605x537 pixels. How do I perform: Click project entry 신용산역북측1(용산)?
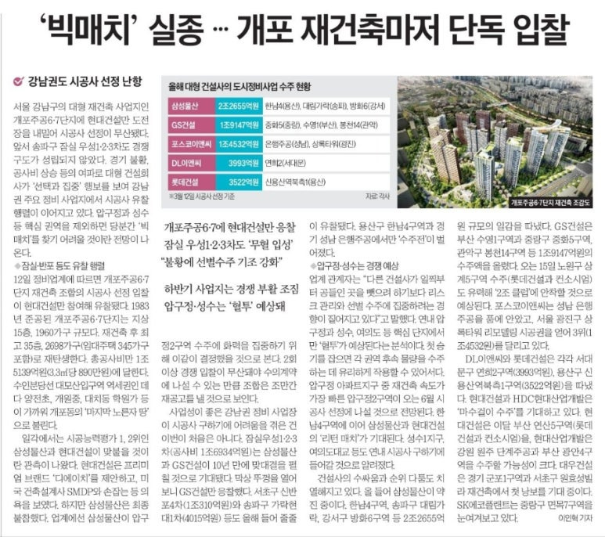click(x=295, y=182)
